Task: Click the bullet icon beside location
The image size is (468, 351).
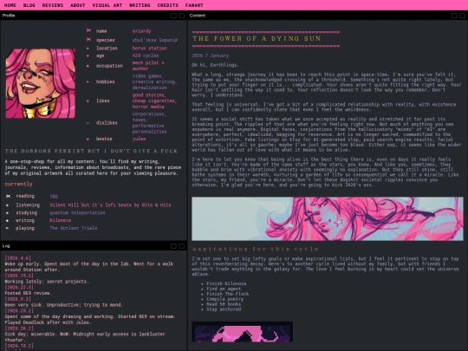Action: click(88, 48)
